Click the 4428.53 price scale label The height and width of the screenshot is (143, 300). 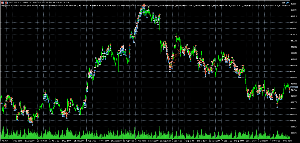294,47
